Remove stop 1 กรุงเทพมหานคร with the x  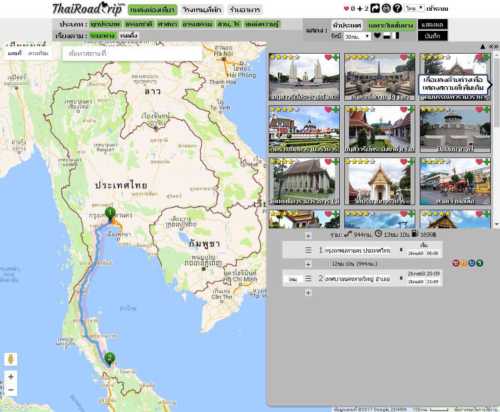401,250
